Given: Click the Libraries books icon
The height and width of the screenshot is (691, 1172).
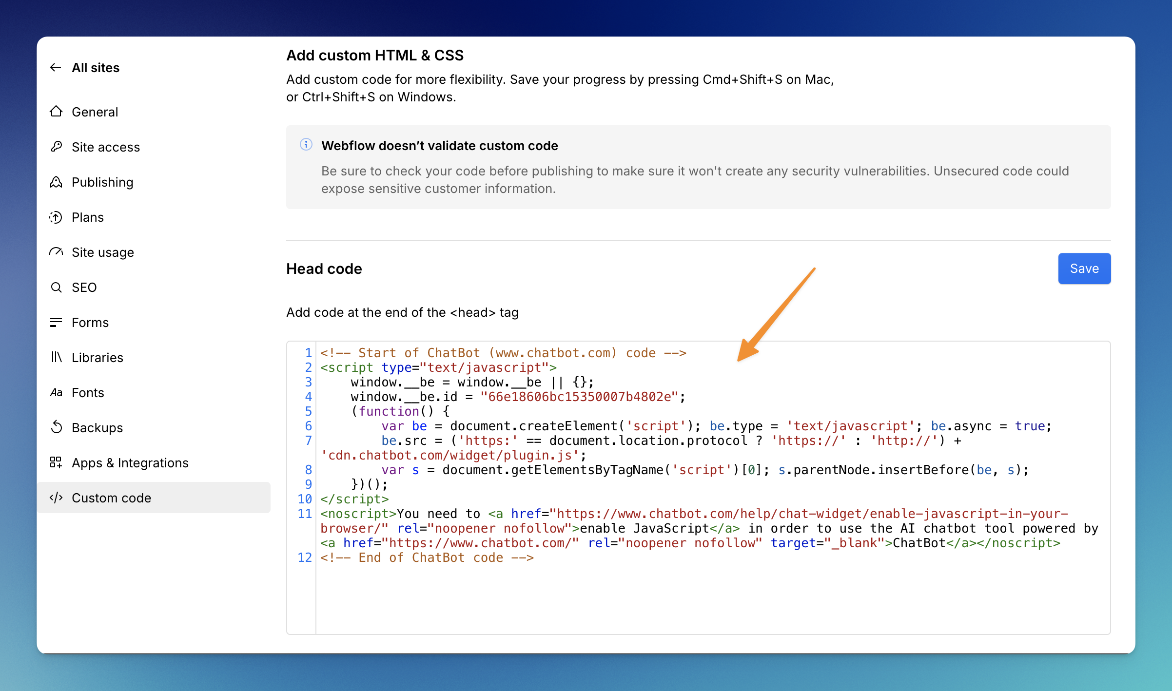Looking at the screenshot, I should pyautogui.click(x=56, y=357).
